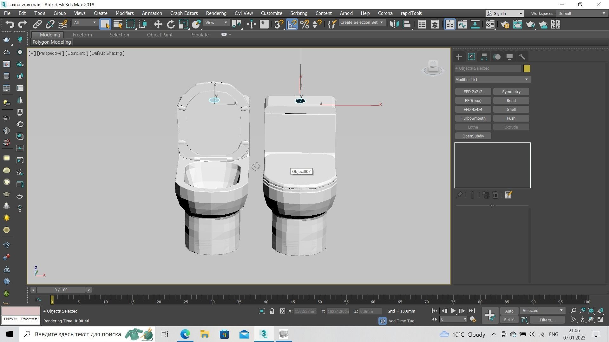Open the Selected key filter dropdown
This screenshot has height=342, width=609.
(543, 311)
